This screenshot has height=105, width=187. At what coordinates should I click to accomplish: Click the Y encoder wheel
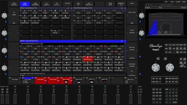[170, 67]
